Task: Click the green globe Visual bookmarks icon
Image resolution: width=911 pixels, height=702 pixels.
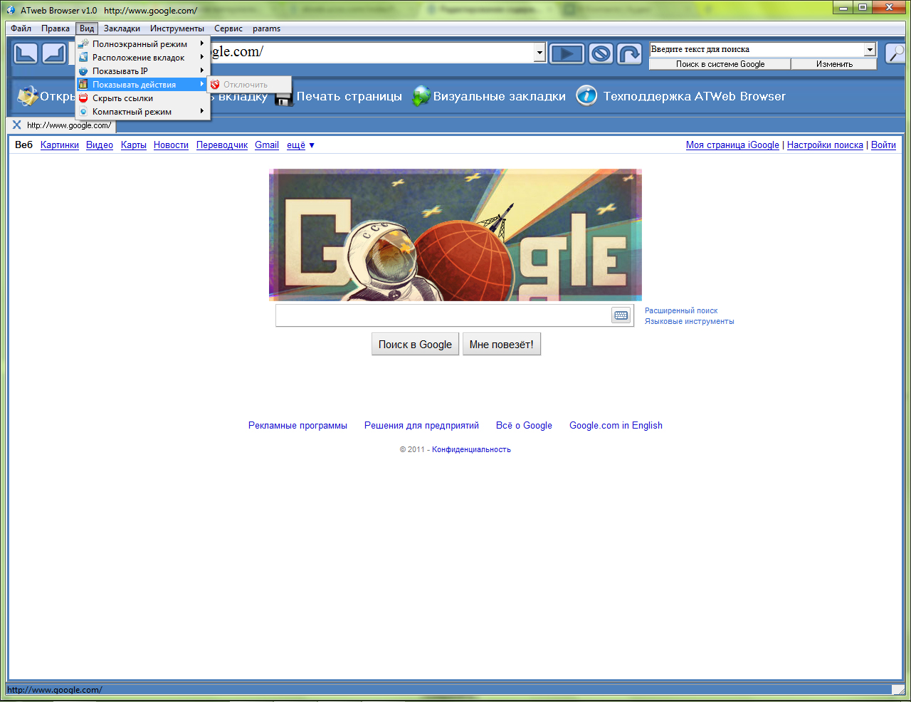Action: 421,96
